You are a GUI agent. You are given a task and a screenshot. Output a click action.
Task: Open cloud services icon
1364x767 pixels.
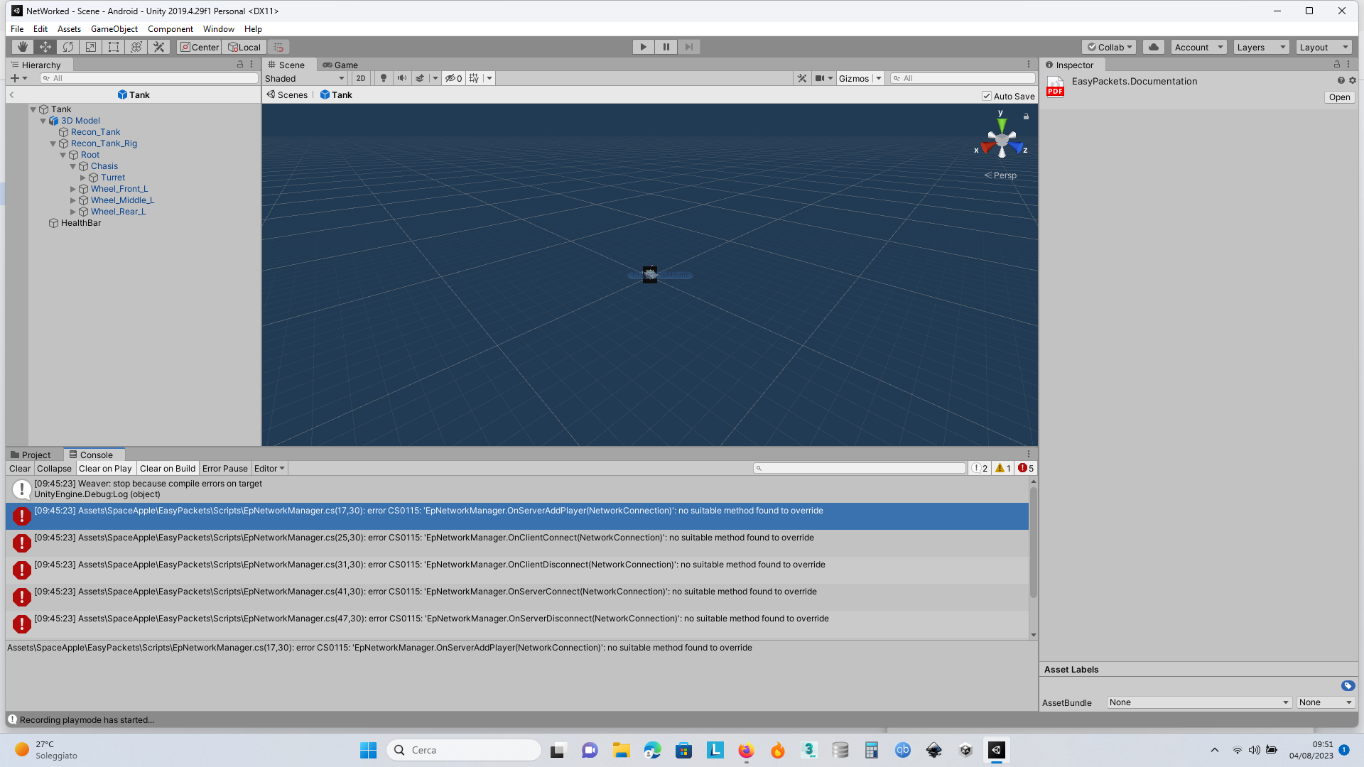pos(1154,47)
